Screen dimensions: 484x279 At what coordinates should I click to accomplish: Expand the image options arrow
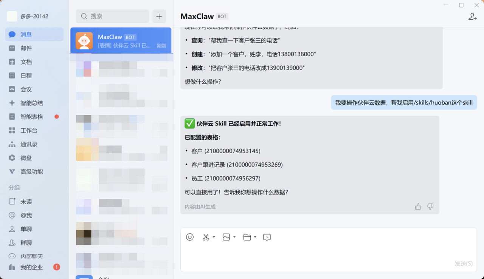click(x=234, y=237)
